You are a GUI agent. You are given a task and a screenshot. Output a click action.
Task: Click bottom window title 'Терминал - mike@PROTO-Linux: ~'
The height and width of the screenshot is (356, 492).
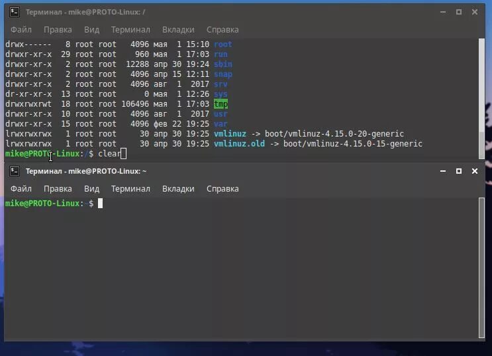[86, 171]
